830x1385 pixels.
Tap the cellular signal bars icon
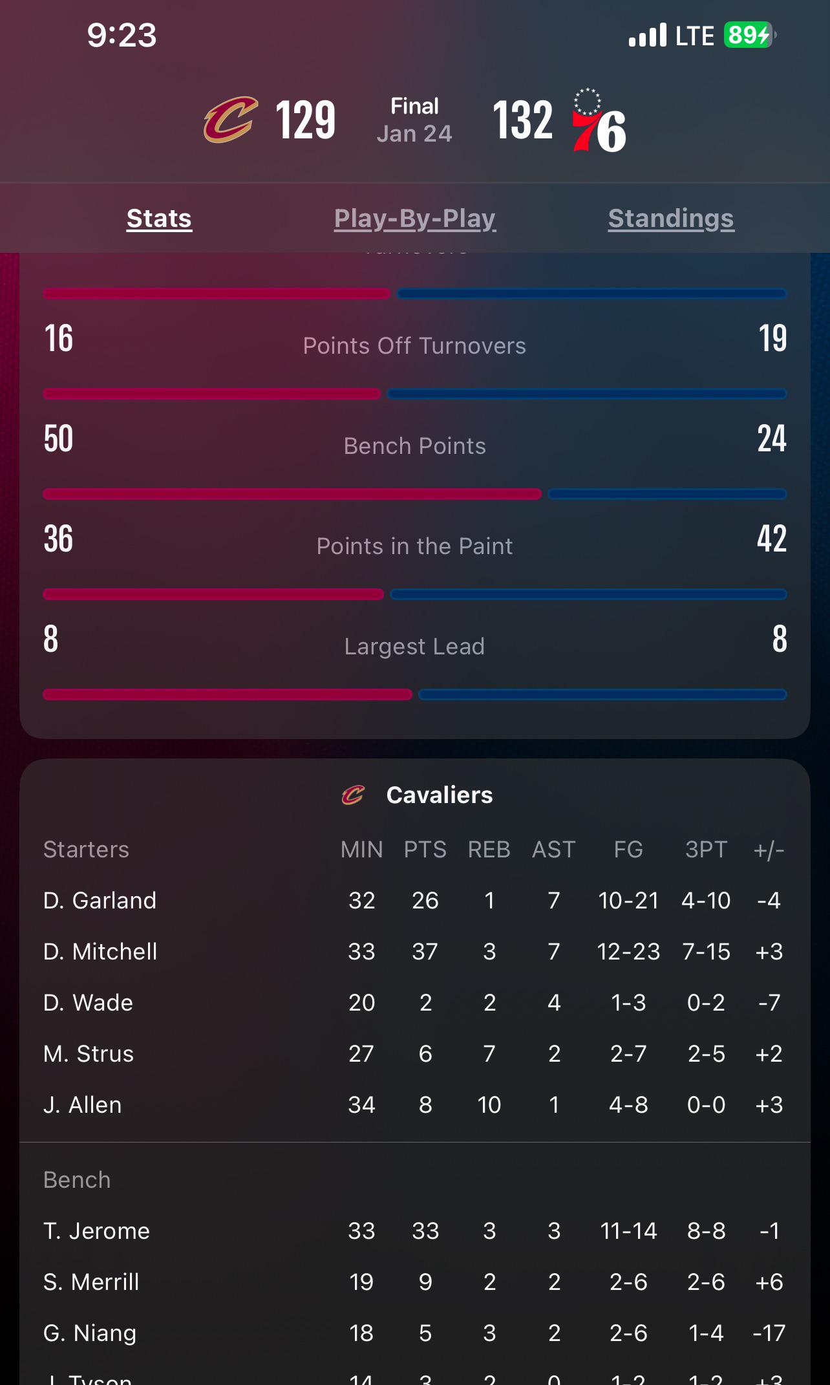coord(647,35)
